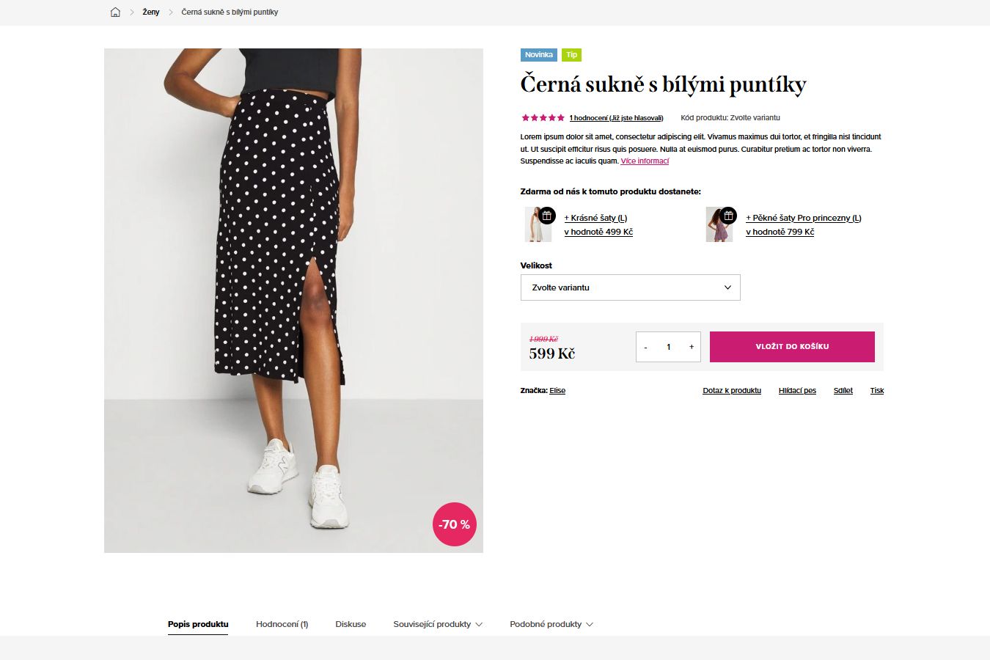Open the Diskuse tab

tap(351, 624)
